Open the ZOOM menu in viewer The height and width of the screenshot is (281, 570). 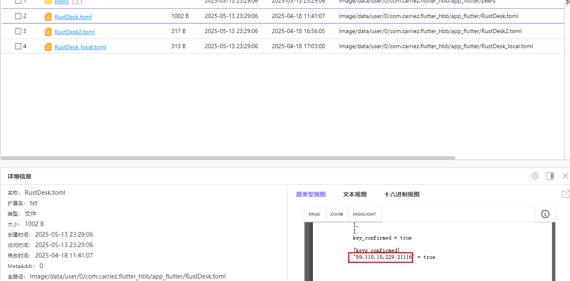coord(336,214)
